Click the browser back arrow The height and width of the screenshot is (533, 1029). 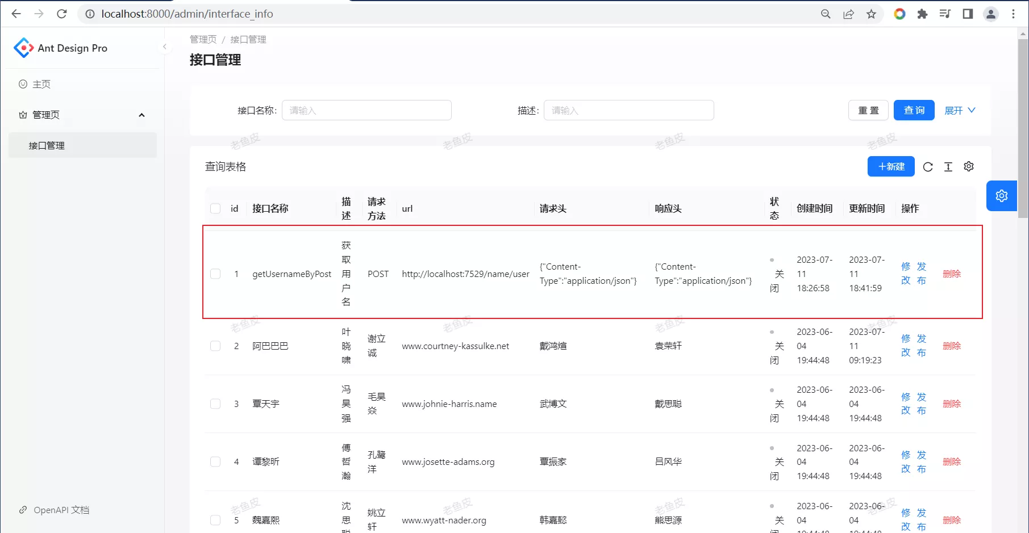click(x=16, y=14)
